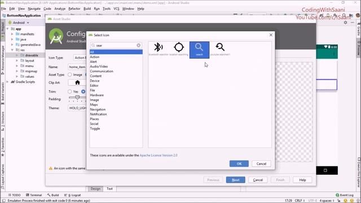The image size is (361, 203).
Task: Open project panel settings gear
Action: click(x=345, y=23)
